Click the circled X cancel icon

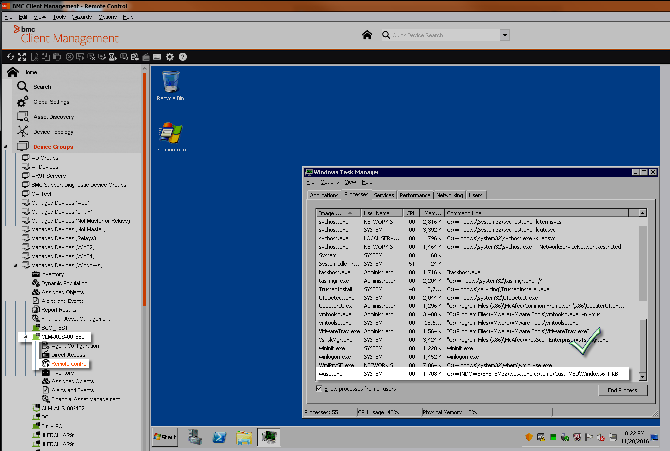(70, 57)
